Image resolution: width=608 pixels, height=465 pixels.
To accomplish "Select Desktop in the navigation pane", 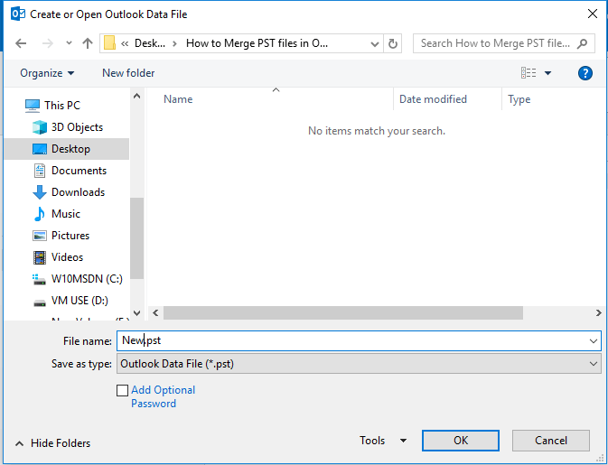I will coord(67,149).
